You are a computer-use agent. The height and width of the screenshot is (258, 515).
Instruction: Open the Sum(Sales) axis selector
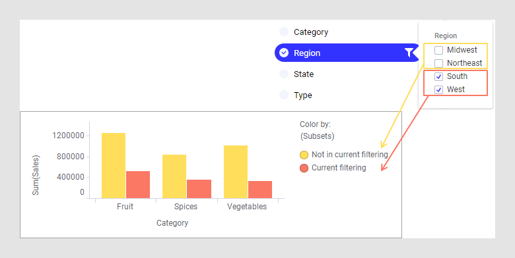click(x=36, y=175)
